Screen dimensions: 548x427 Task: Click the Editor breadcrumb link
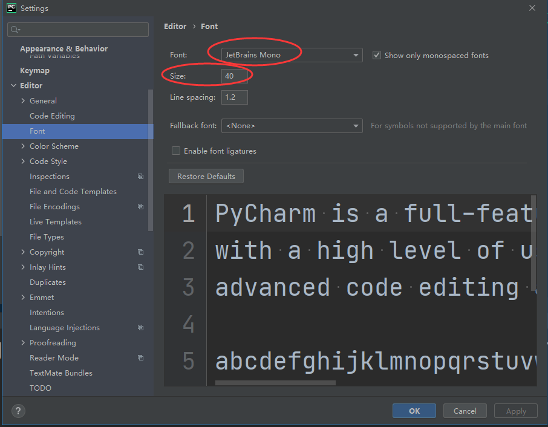point(175,26)
